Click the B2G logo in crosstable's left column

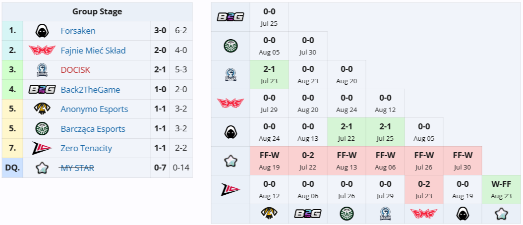(231, 17)
